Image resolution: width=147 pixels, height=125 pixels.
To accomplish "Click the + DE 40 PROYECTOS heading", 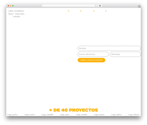I will (73, 110).
